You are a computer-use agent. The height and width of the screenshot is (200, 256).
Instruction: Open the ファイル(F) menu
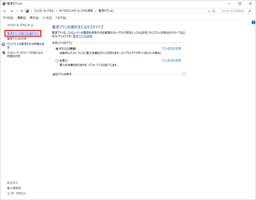(x=8, y=18)
